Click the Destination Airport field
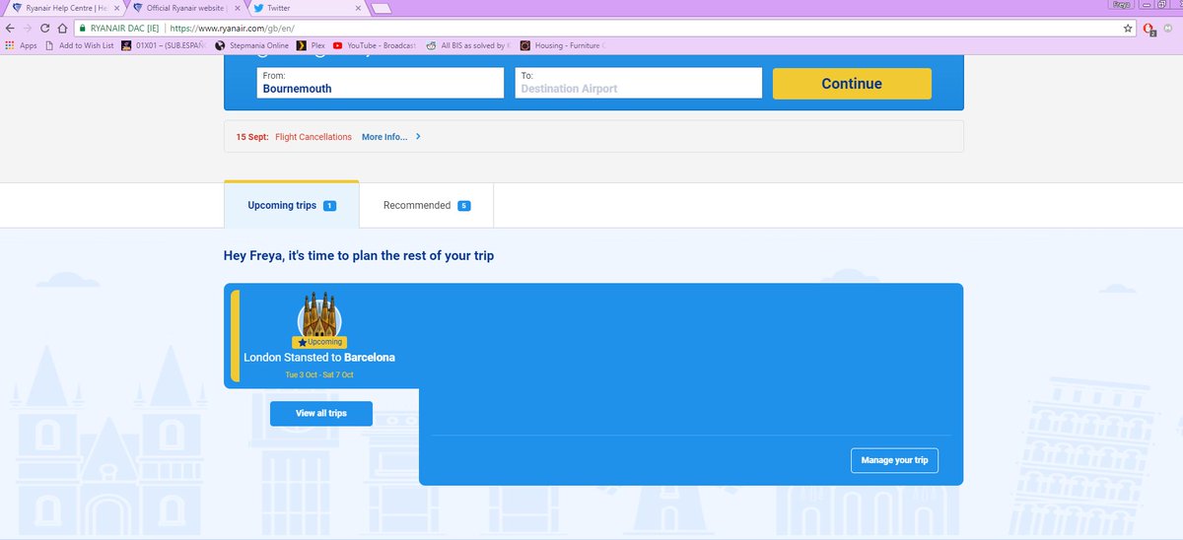 (x=638, y=83)
